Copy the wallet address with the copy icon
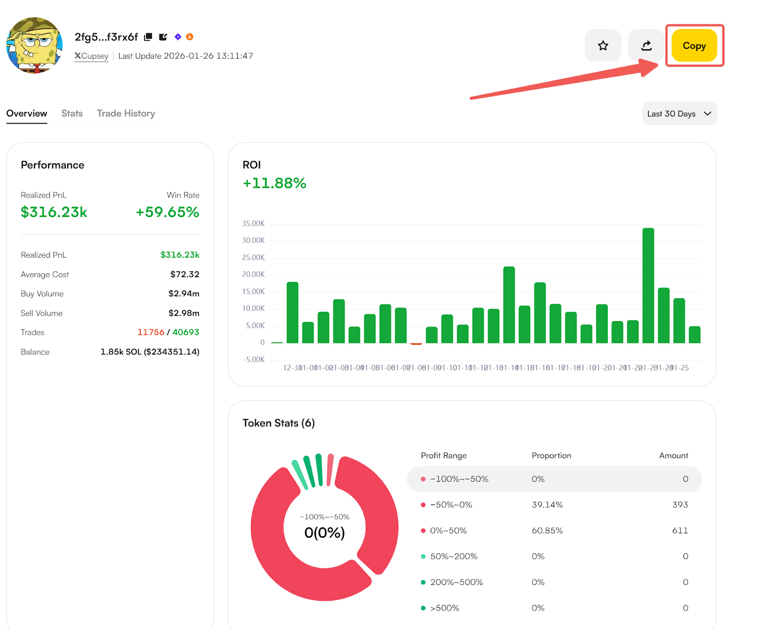Screen dimensions: 758x630 click(148, 37)
